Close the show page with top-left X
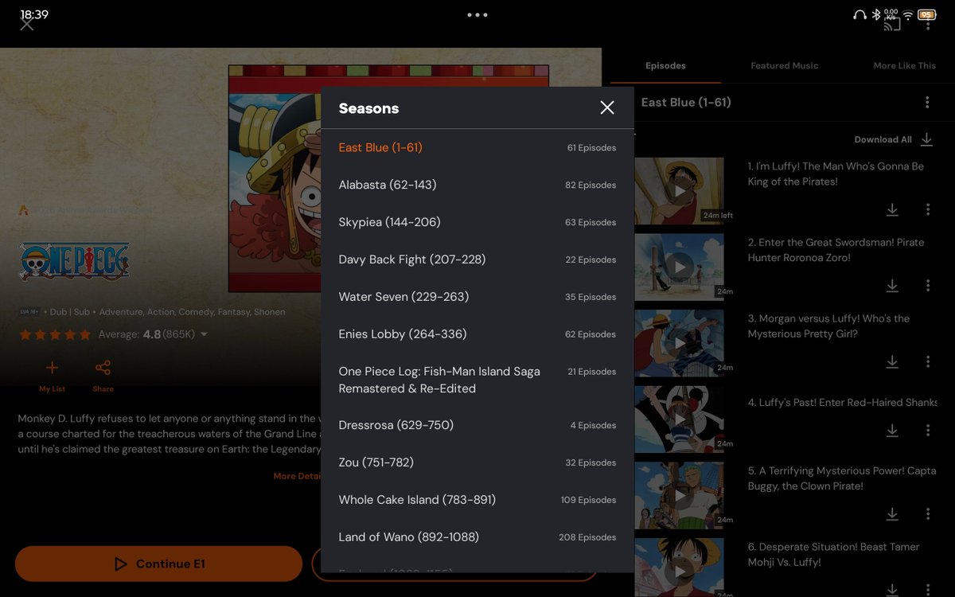The height and width of the screenshot is (597, 955). coord(27,24)
